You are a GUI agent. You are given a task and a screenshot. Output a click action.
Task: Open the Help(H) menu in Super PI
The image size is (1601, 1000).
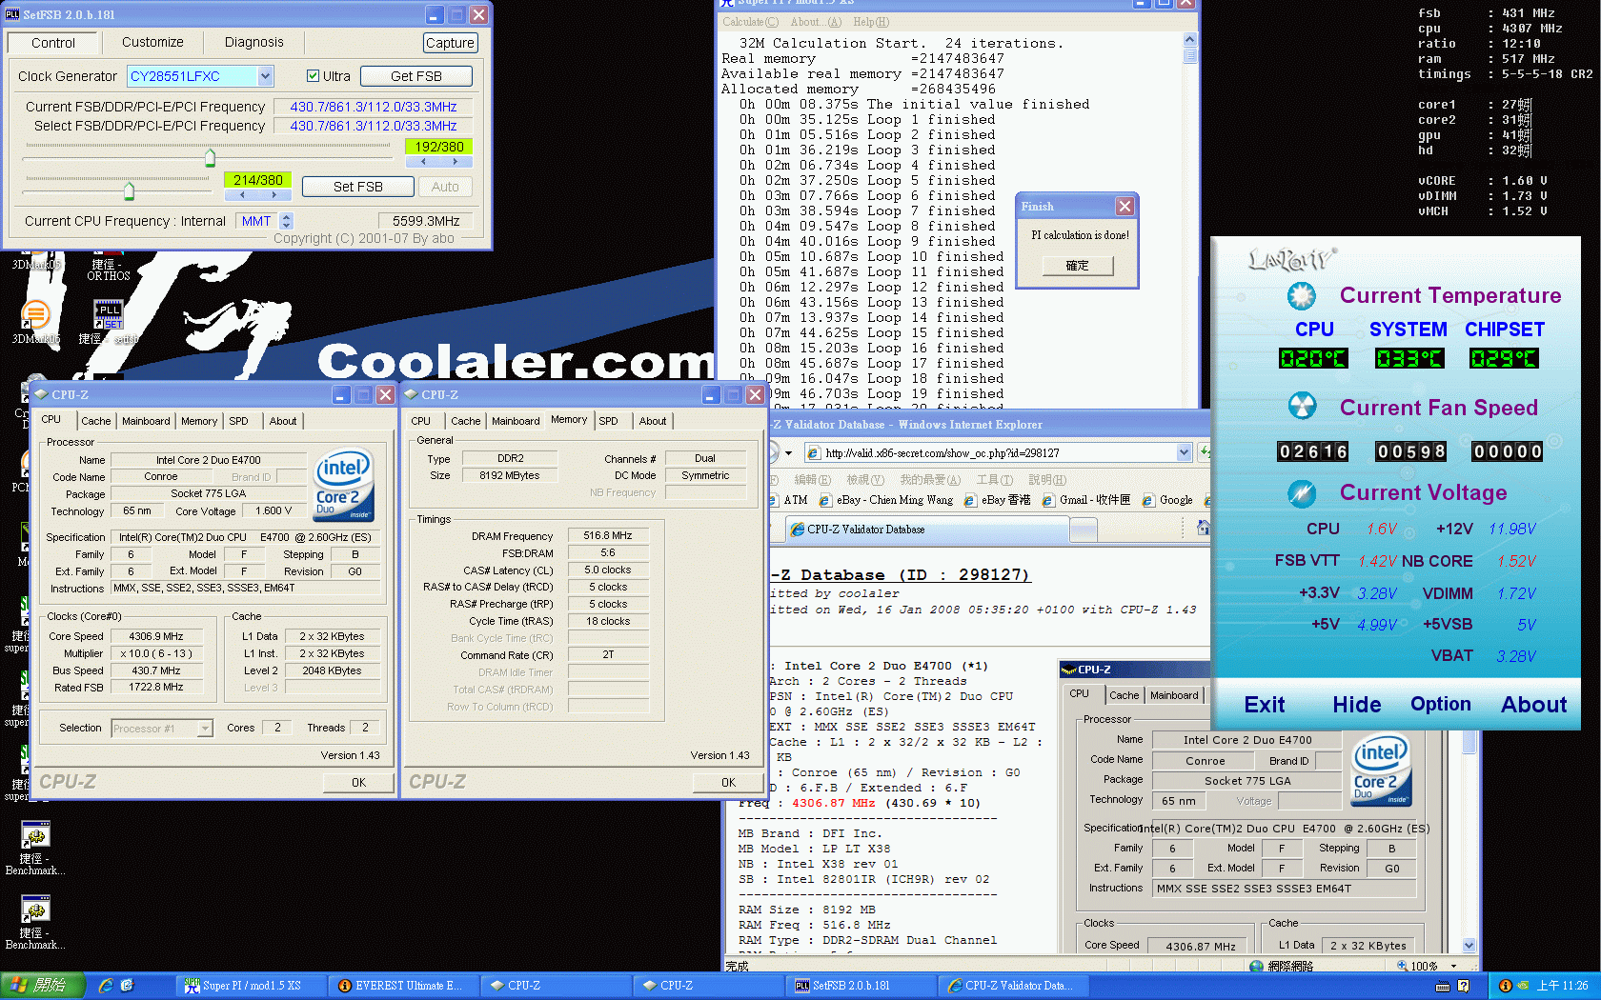tap(871, 22)
